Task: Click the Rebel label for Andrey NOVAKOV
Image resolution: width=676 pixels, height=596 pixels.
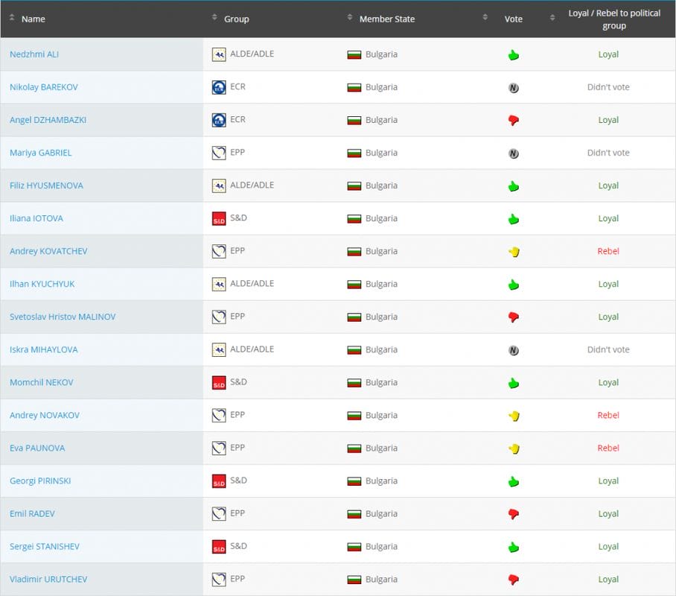Action: click(x=608, y=415)
